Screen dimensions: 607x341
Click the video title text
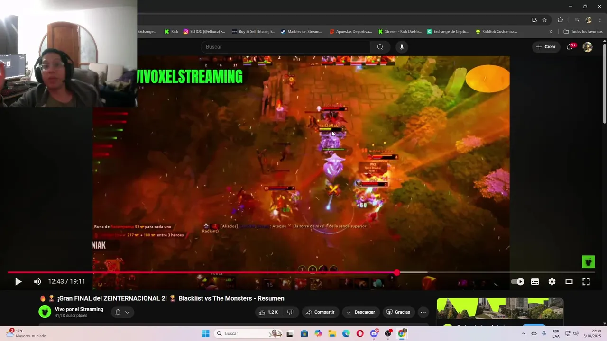coord(162,298)
